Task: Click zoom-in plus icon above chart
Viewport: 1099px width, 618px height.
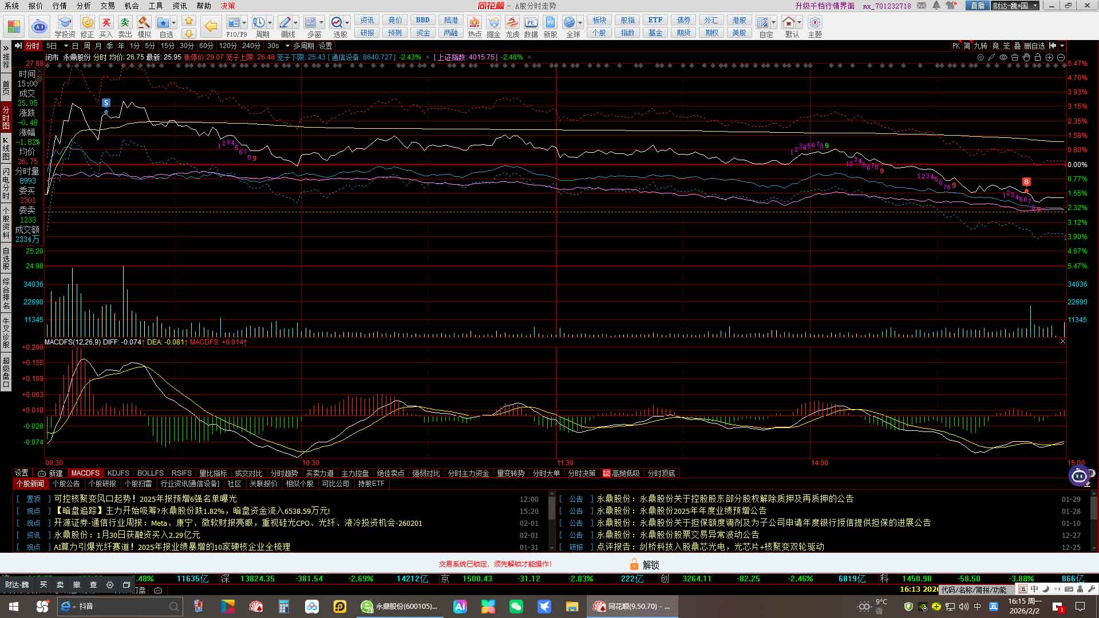Action: (1049, 57)
